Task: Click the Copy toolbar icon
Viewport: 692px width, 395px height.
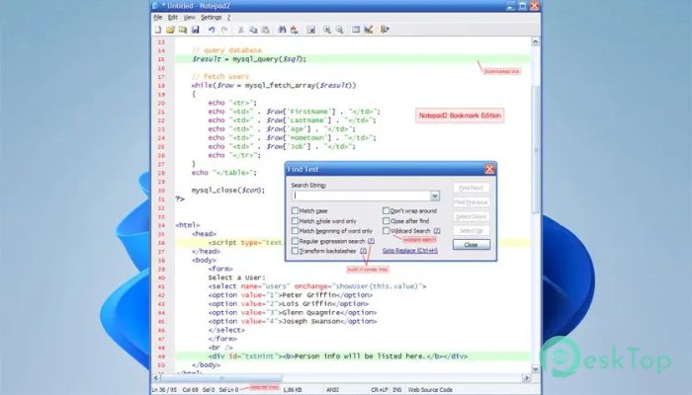Action: [253, 30]
